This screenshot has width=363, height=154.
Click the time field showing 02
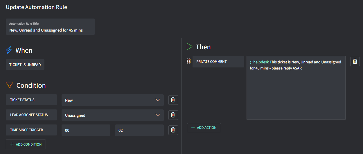coord(139,130)
